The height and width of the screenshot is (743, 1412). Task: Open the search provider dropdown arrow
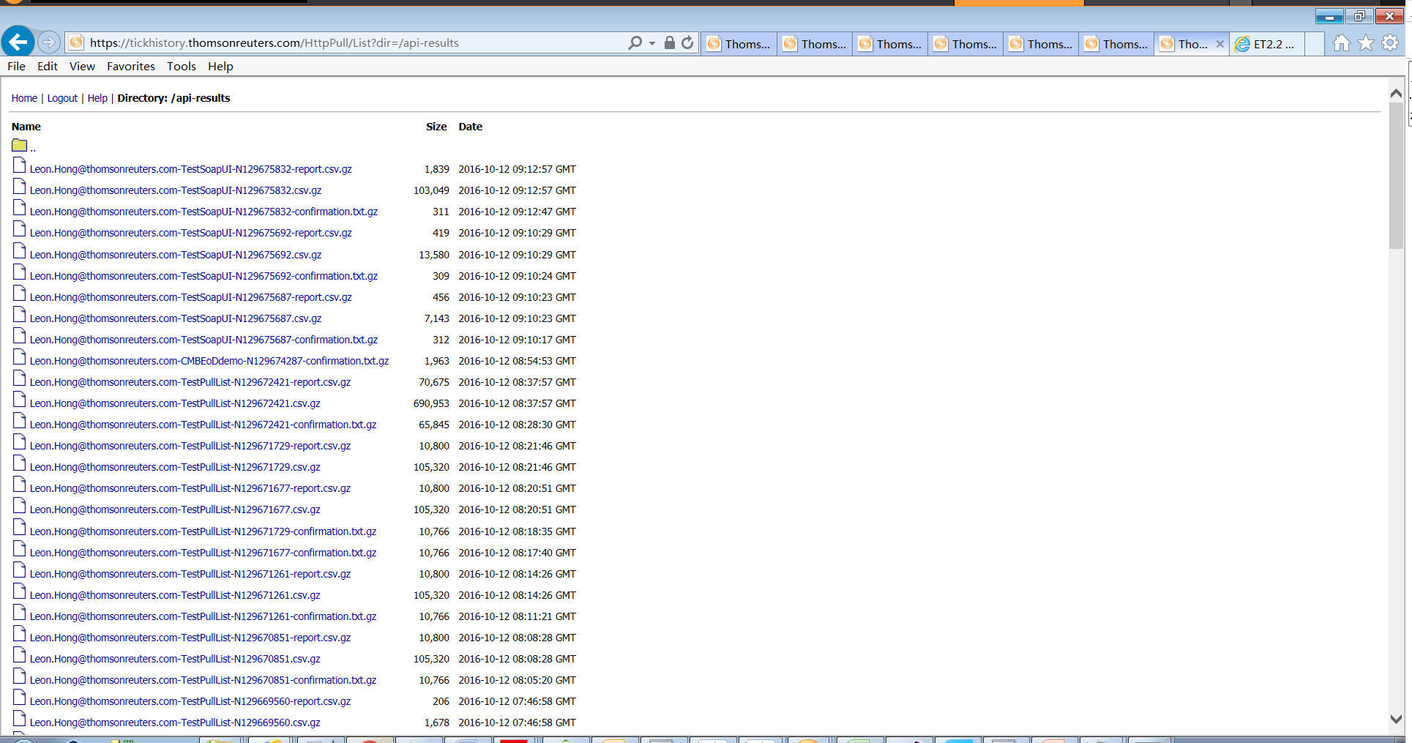click(x=651, y=42)
